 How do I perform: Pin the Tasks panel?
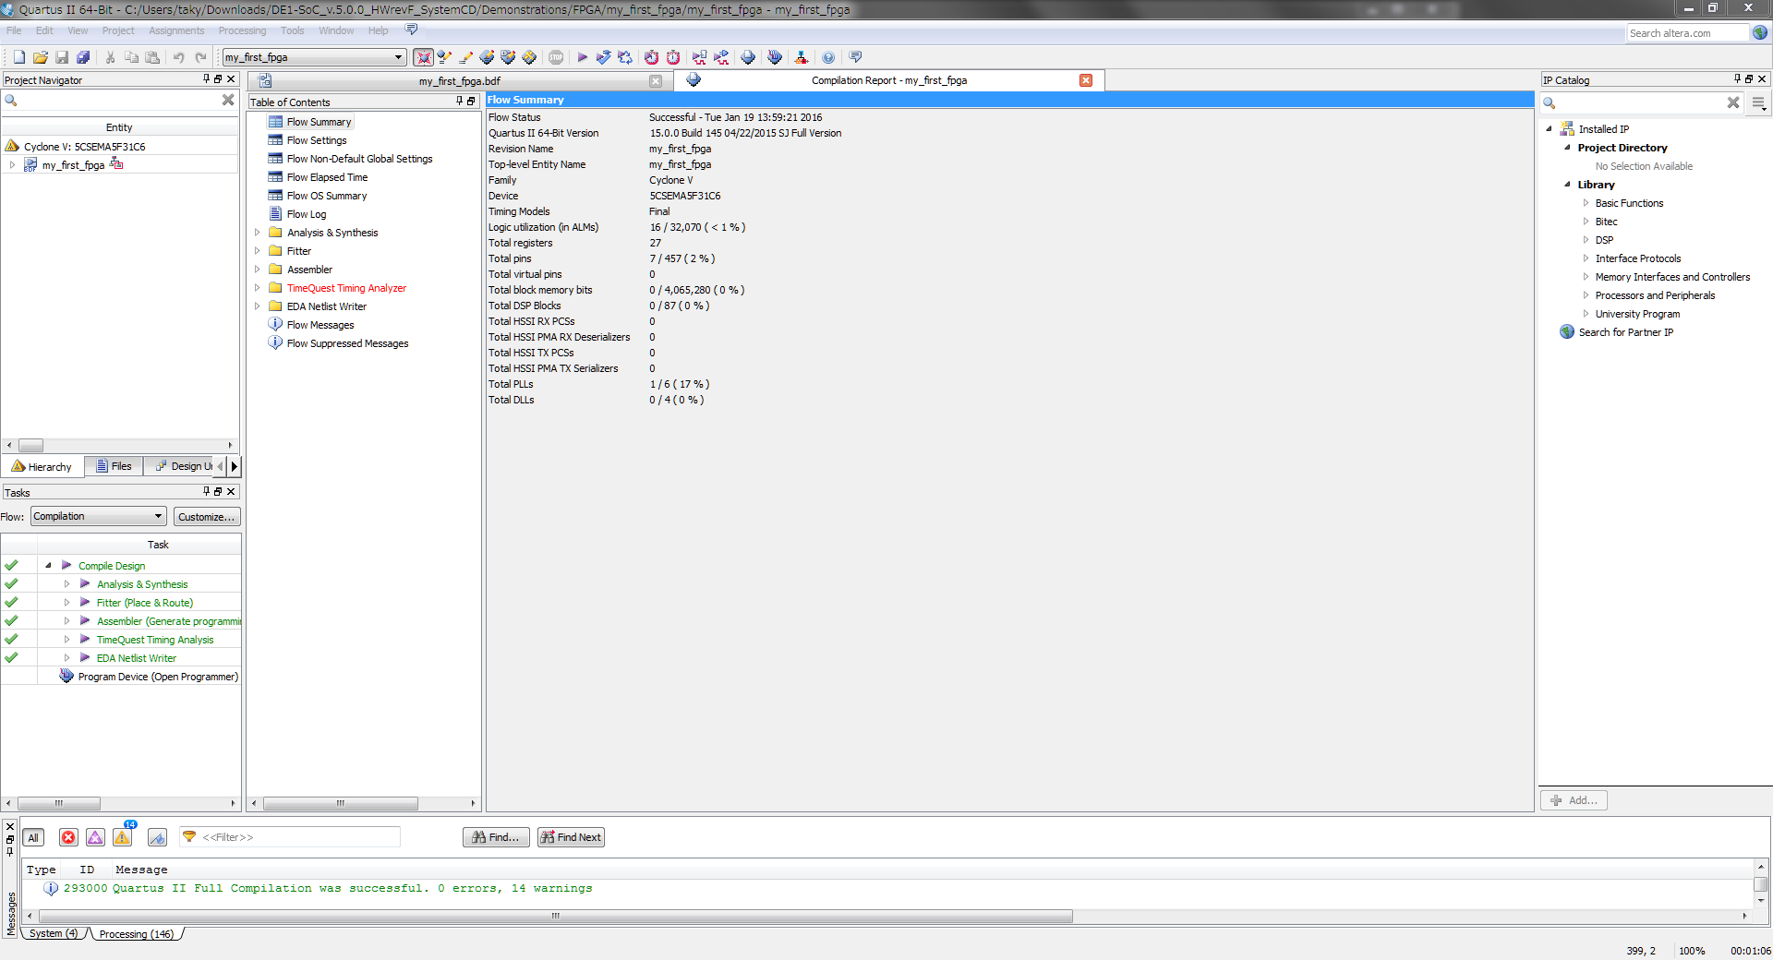click(x=207, y=492)
